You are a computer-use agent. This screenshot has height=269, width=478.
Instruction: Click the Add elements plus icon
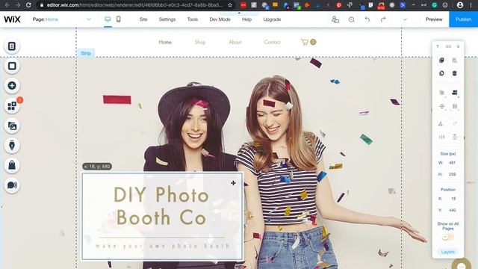coord(12,86)
